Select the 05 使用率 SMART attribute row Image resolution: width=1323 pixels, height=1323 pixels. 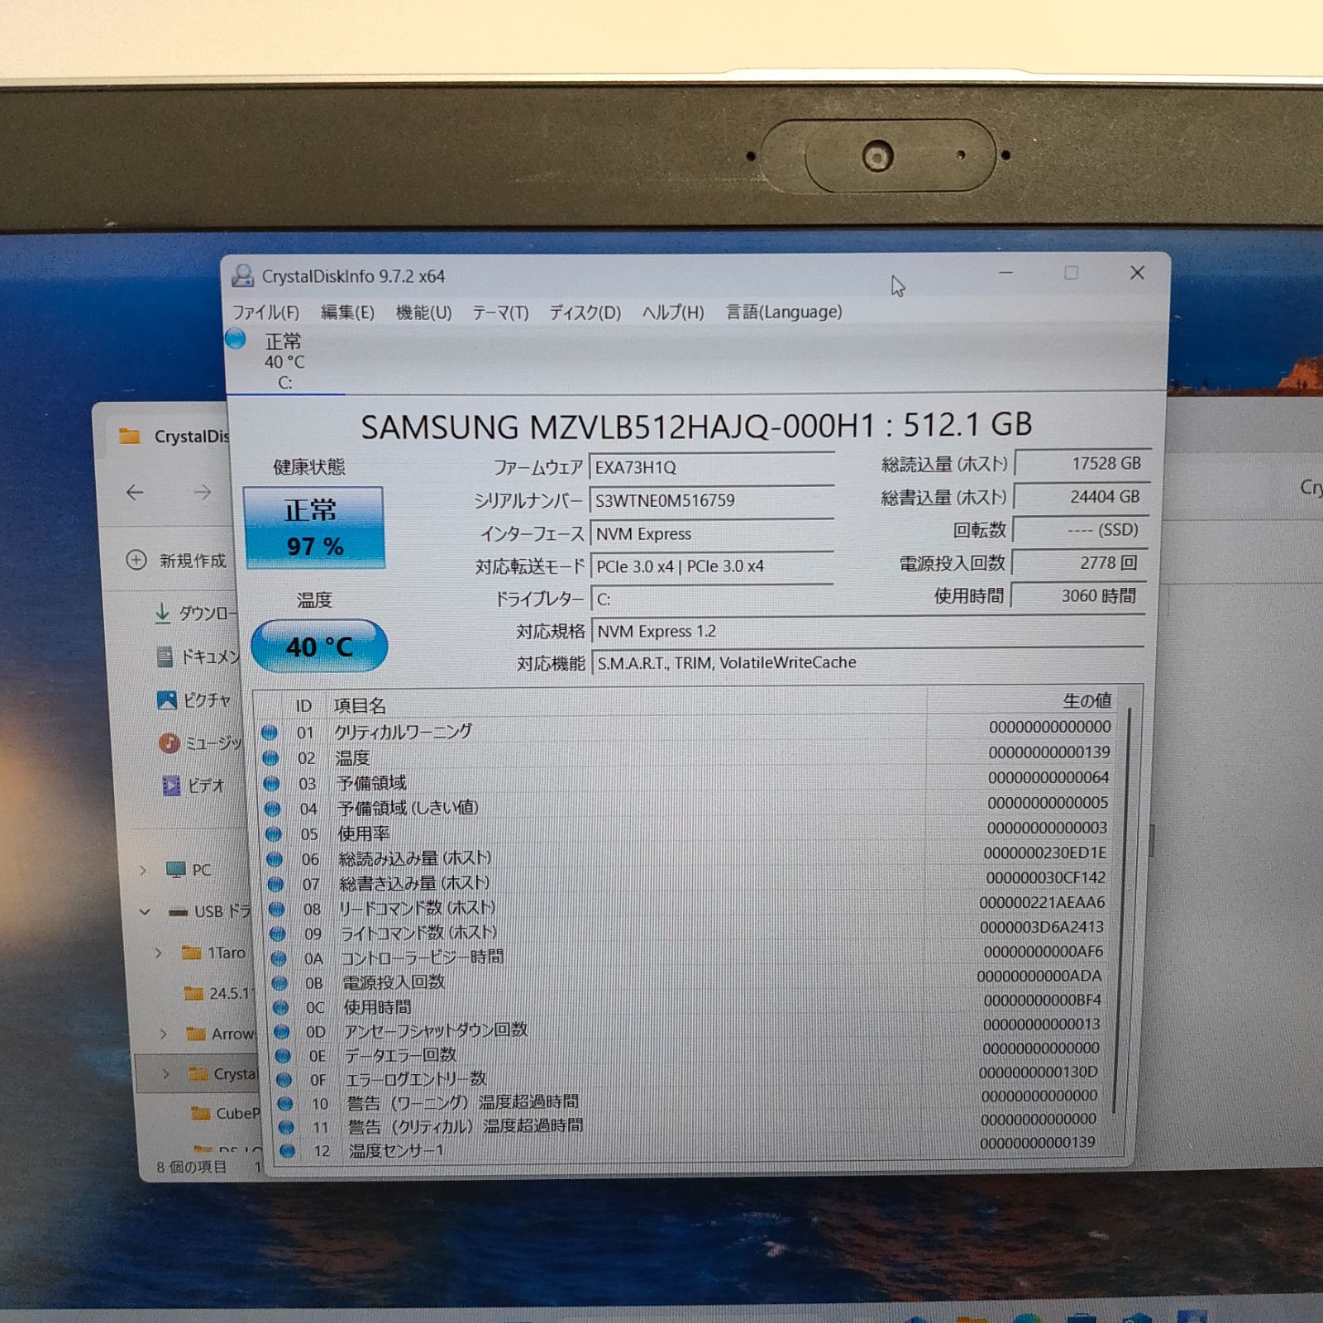(579, 833)
